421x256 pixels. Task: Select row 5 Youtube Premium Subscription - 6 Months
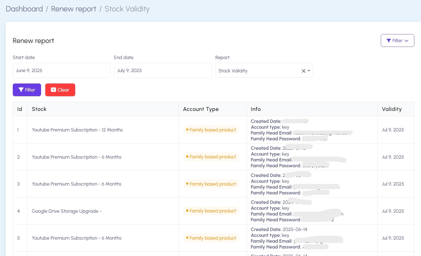(x=77, y=238)
